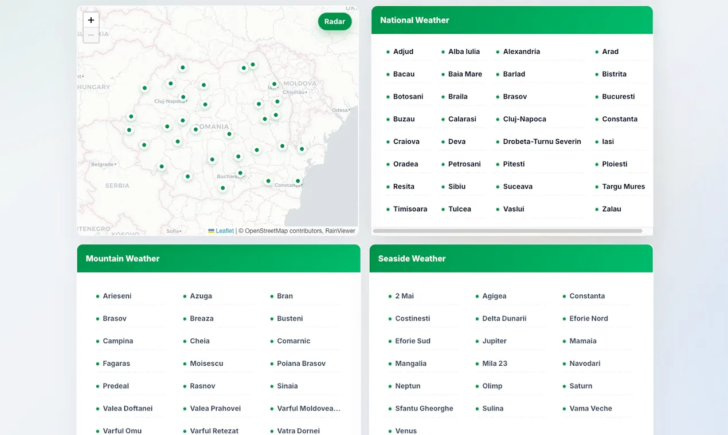Open weather for Sibiu
The image size is (728, 435).
pyautogui.click(x=457, y=187)
